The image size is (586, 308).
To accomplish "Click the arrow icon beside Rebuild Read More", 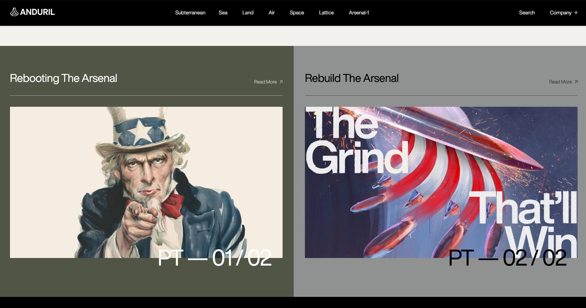I will point(576,82).
